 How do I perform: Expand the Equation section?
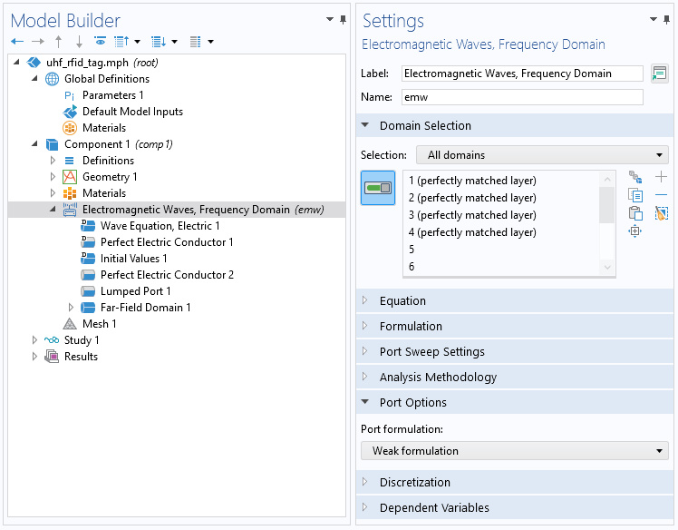tap(402, 301)
